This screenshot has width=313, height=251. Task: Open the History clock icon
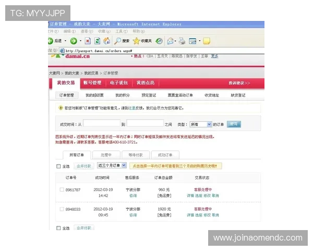[159, 41]
